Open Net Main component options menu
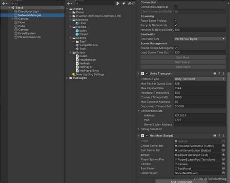The width and height of the screenshot is (230, 183). pyautogui.click(x=224, y=135)
